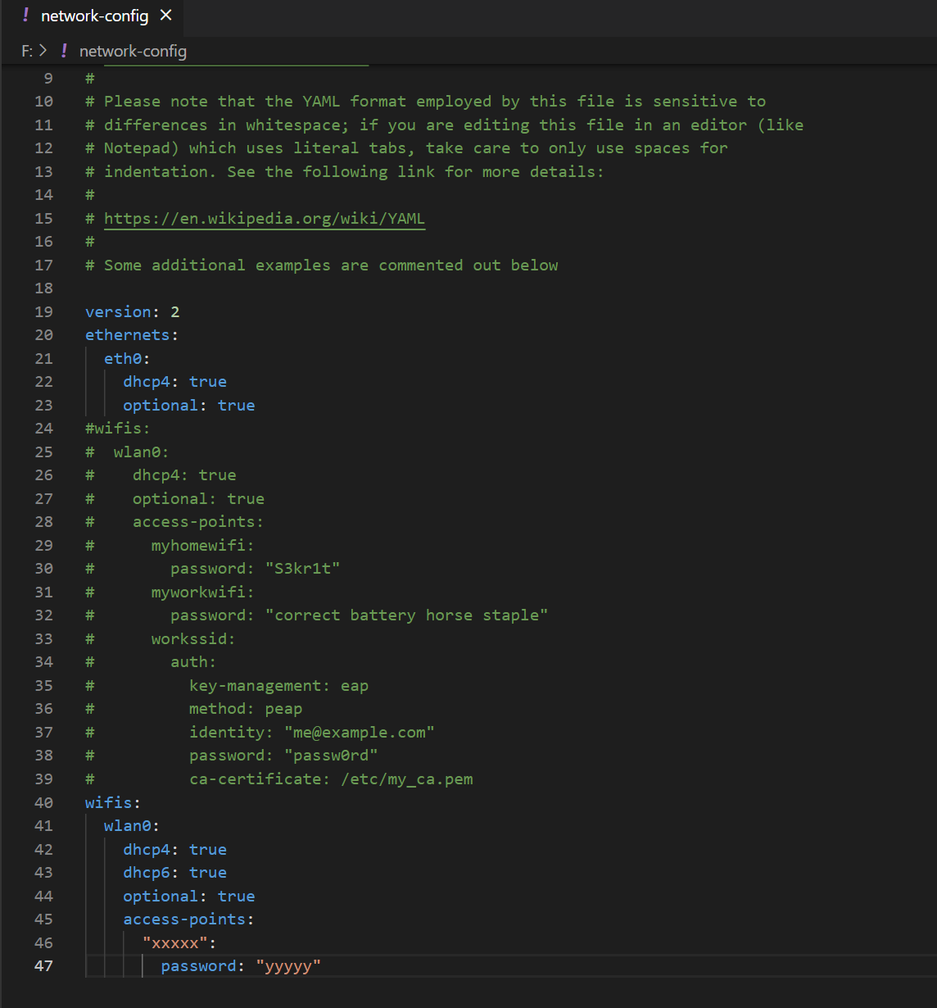Click the YAML file icon in the tab
Viewport: 937px width, 1008px height.
coord(26,16)
